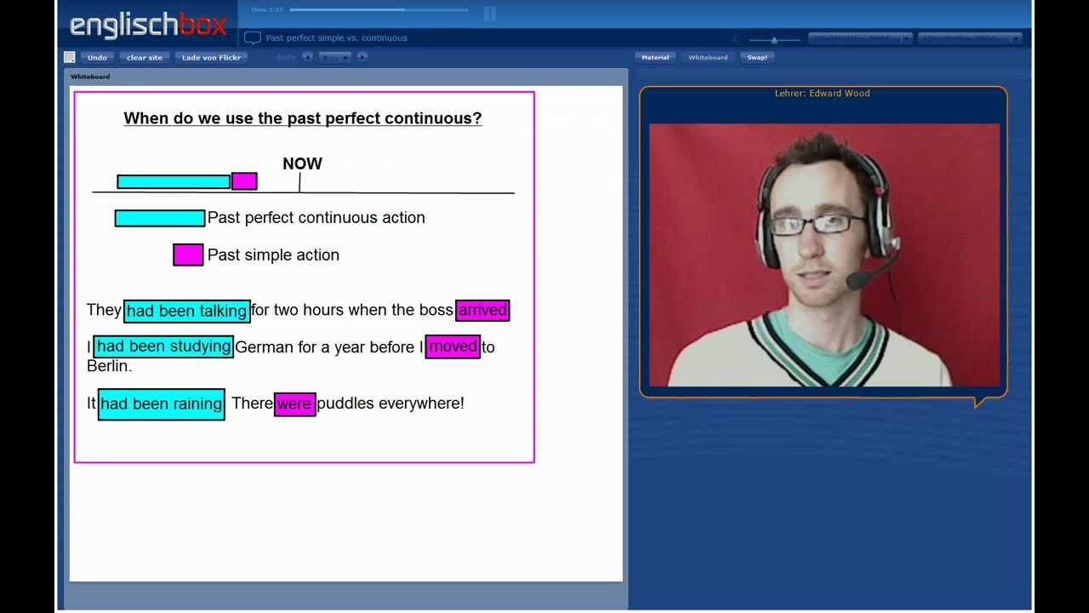Click the teacher's webcam video
The image size is (1089, 613).
coord(824,255)
